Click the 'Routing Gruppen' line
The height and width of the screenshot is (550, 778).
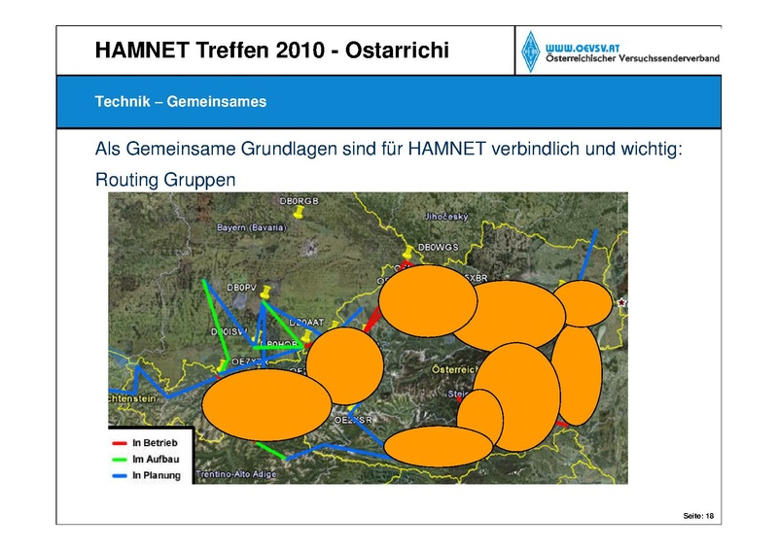click(165, 180)
